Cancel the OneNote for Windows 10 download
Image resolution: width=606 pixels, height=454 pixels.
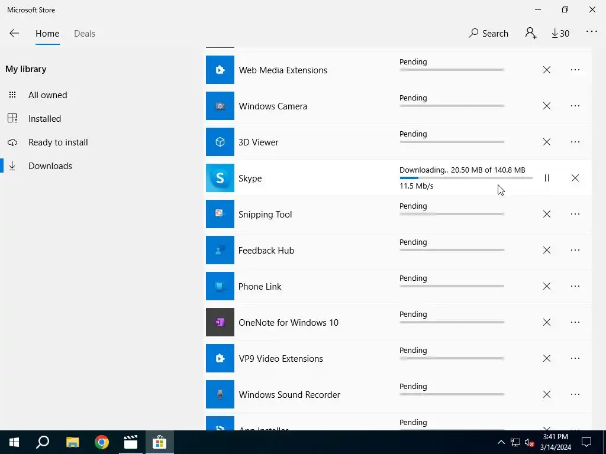point(546,322)
